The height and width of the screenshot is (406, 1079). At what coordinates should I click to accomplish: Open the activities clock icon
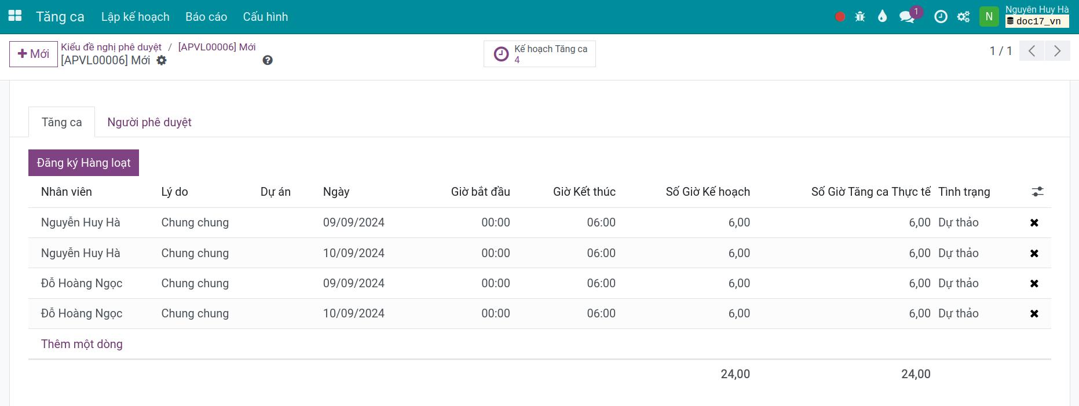[x=941, y=17]
